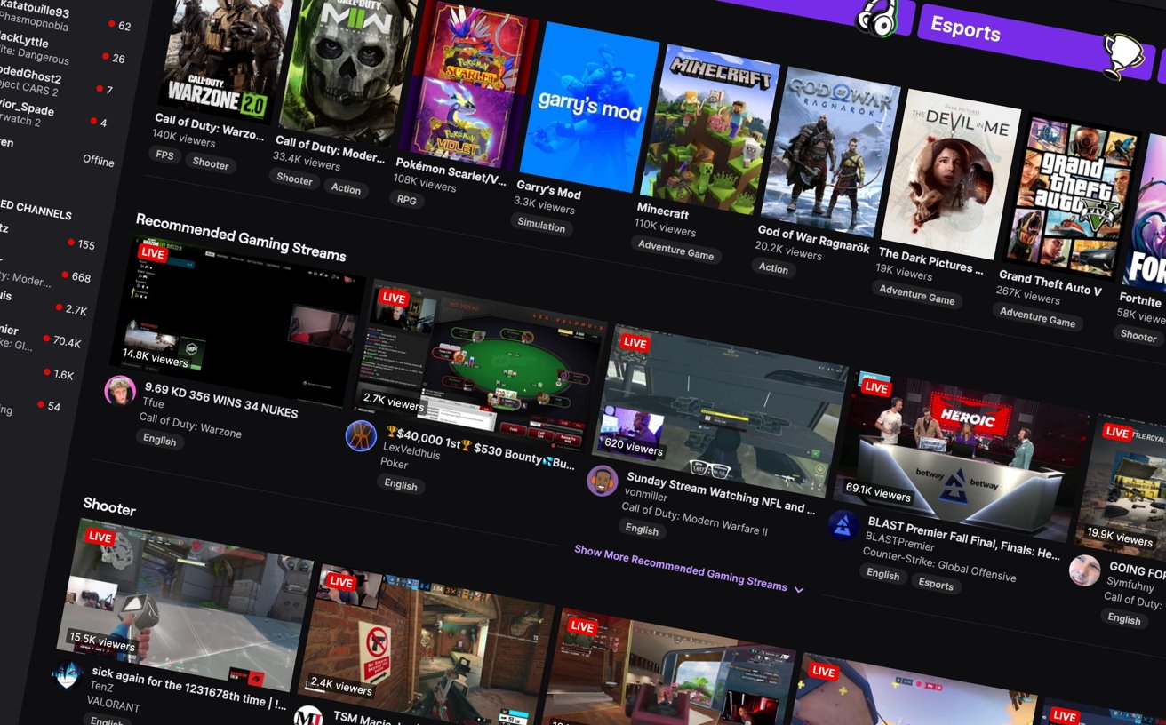Click the Shooter section heading

coord(109,507)
